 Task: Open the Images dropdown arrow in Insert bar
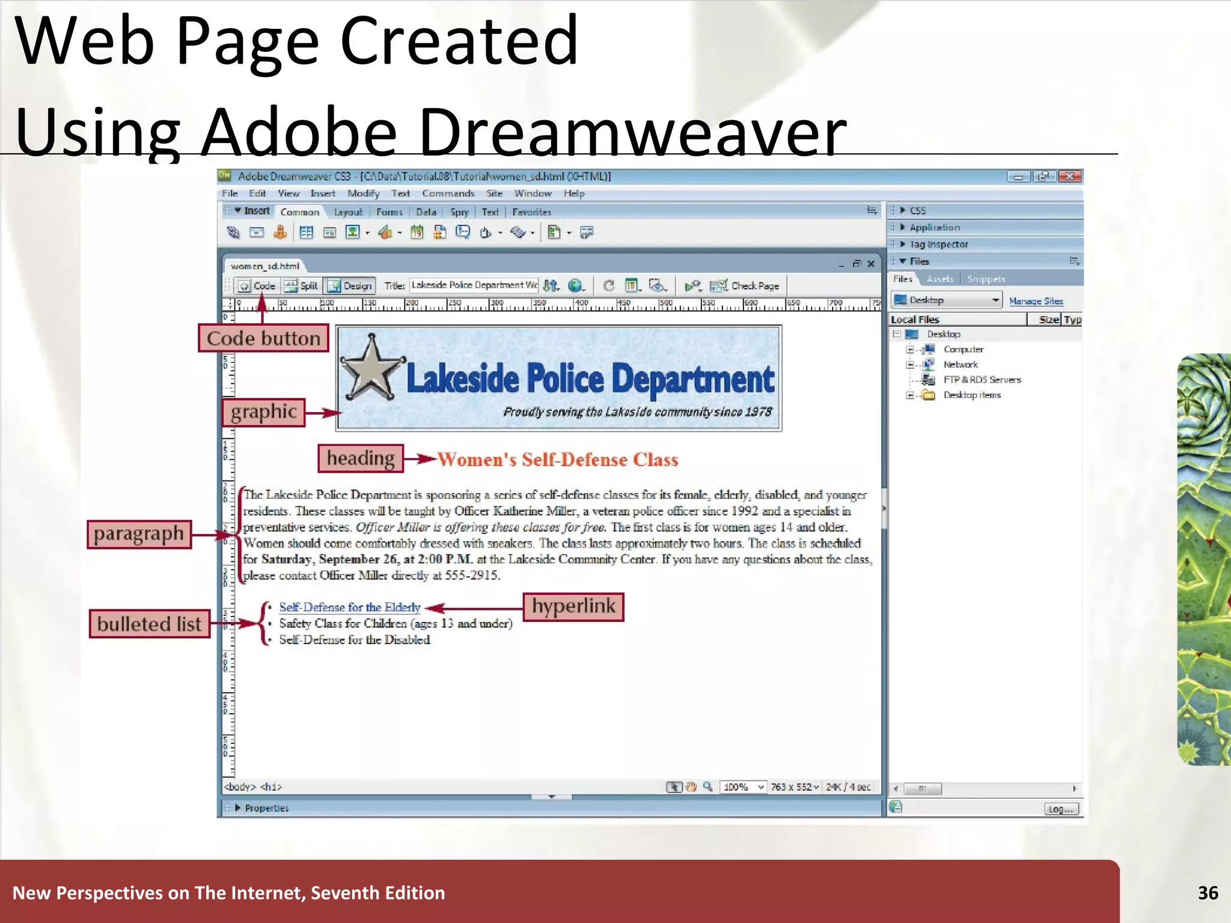pos(367,233)
